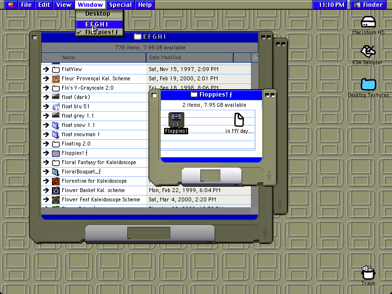Select the 'Sat, Nov 15, 1997, 2:09 PM' date
The height and width of the screenshot is (294, 392).
pos(183,69)
